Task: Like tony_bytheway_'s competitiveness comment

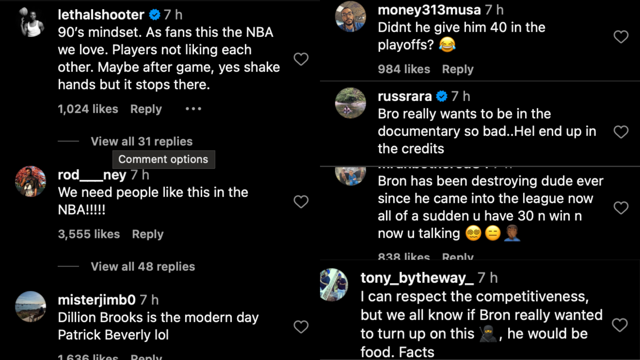Action: click(619, 325)
